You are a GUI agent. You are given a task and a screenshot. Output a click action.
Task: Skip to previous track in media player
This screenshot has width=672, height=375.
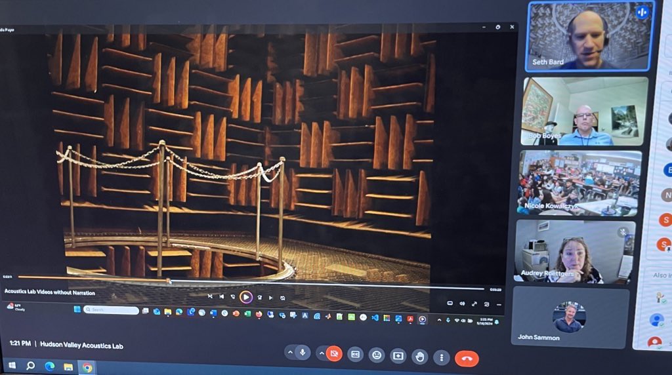[x=222, y=296]
